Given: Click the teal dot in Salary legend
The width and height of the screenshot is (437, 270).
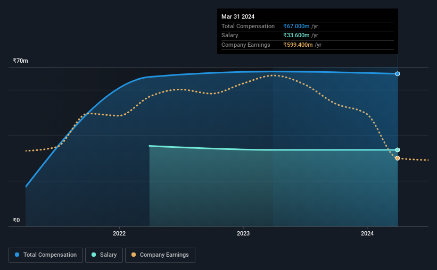Looking at the screenshot, I should tap(94, 255).
